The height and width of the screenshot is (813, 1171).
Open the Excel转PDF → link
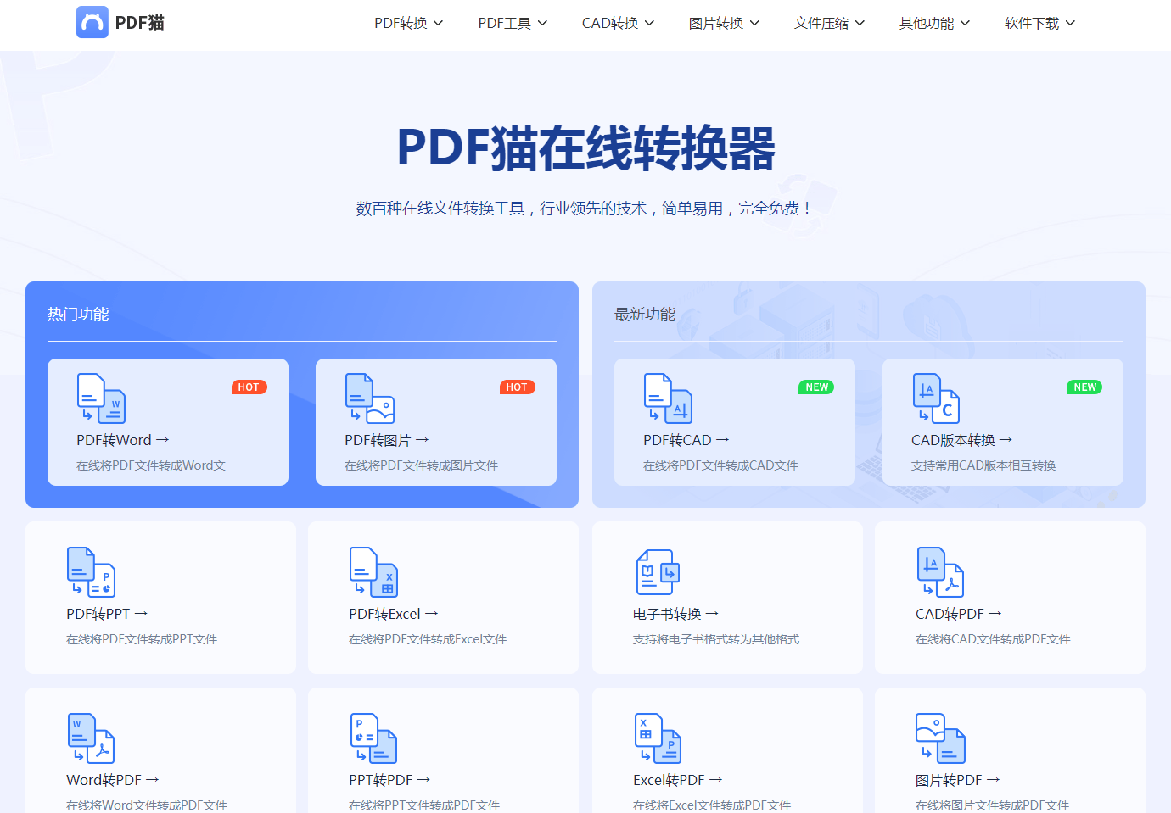678,780
